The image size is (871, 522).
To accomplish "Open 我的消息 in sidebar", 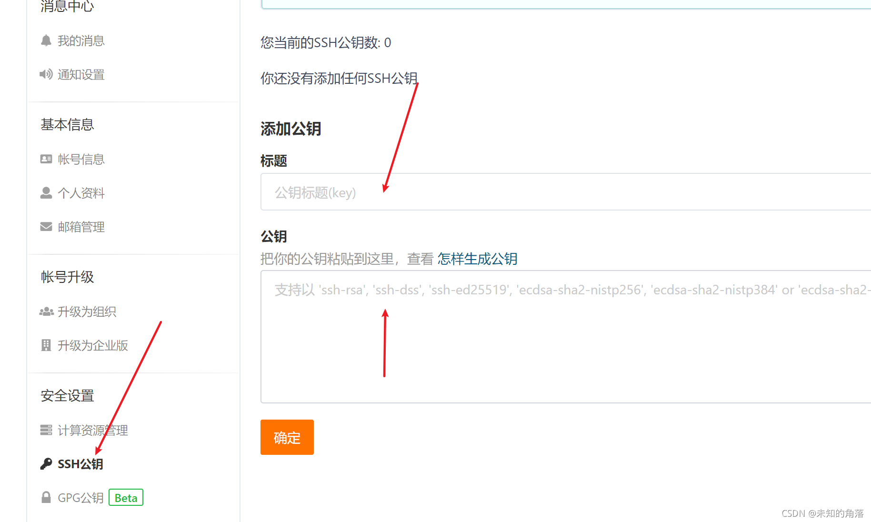I will coord(81,40).
